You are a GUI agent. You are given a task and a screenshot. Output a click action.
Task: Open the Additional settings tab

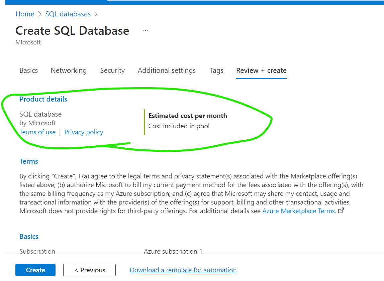(x=167, y=71)
